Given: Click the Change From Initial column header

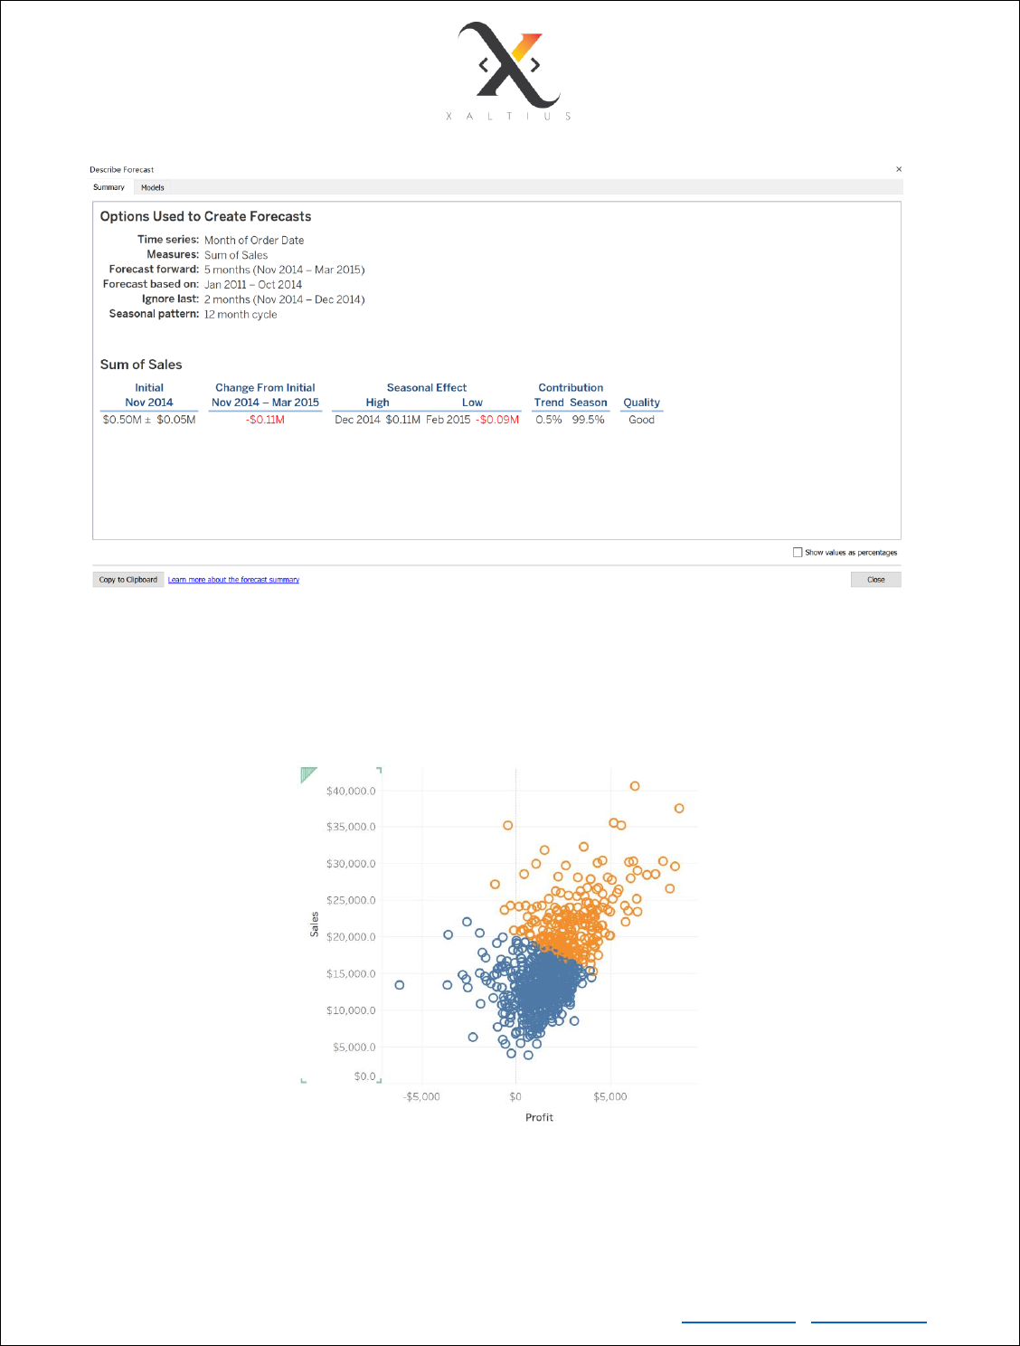Looking at the screenshot, I should point(265,388).
